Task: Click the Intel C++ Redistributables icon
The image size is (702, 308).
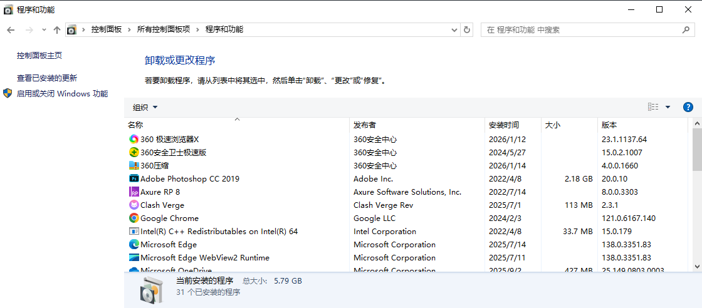Action: coord(134,232)
